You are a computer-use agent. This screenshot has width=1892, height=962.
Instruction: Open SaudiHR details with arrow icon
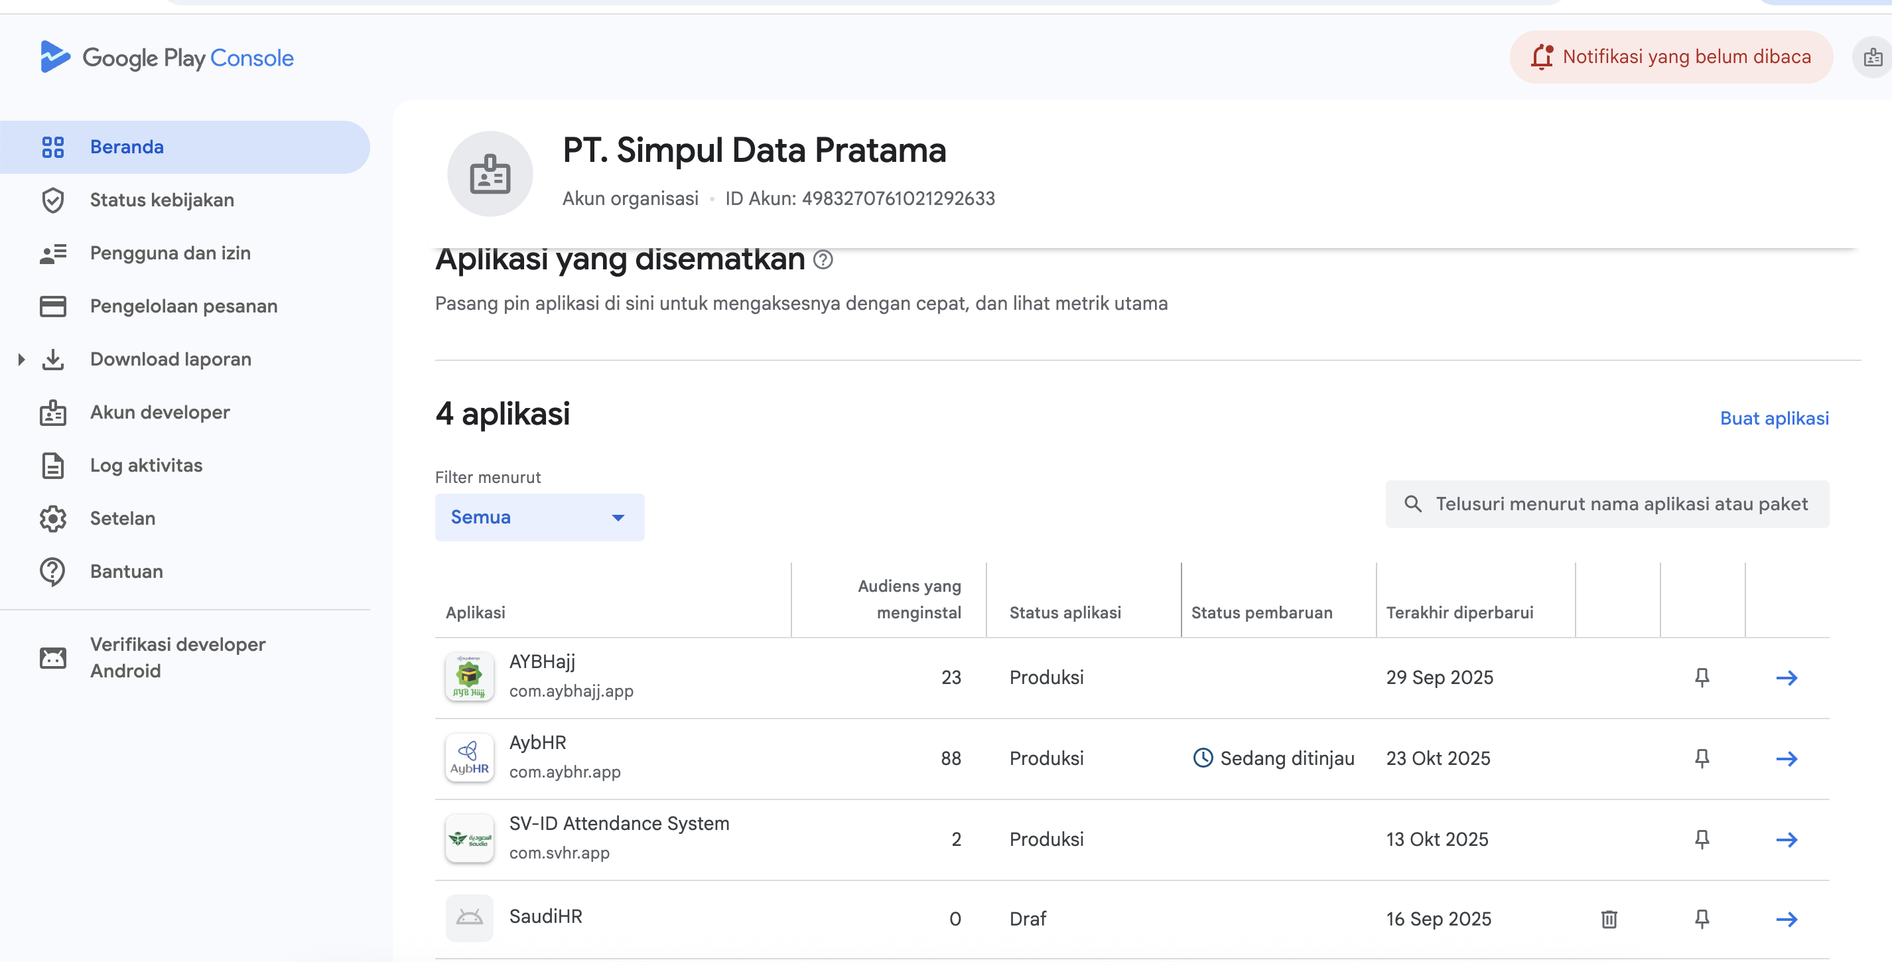pyautogui.click(x=1787, y=919)
